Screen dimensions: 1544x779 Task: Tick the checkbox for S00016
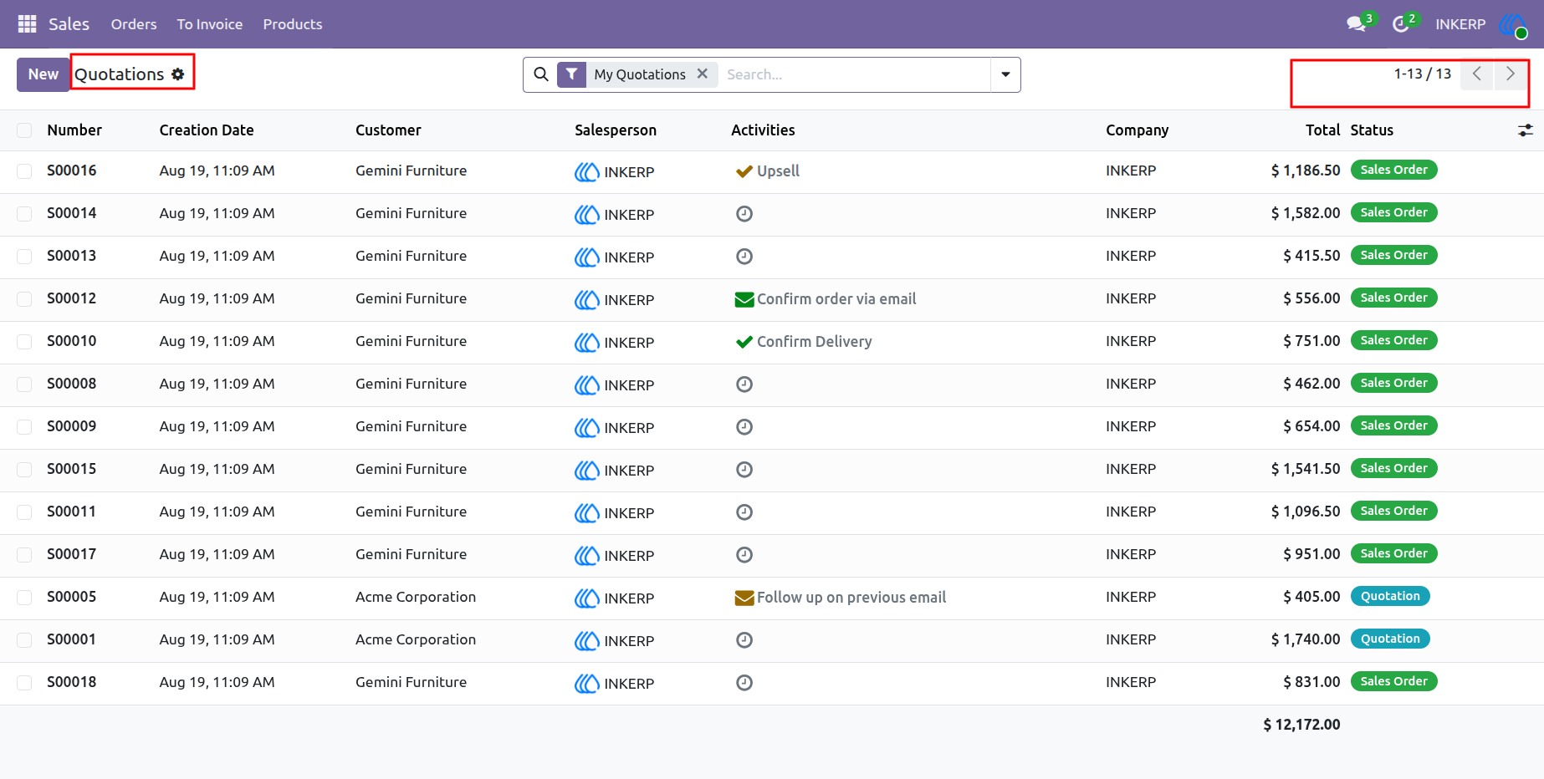pos(24,171)
